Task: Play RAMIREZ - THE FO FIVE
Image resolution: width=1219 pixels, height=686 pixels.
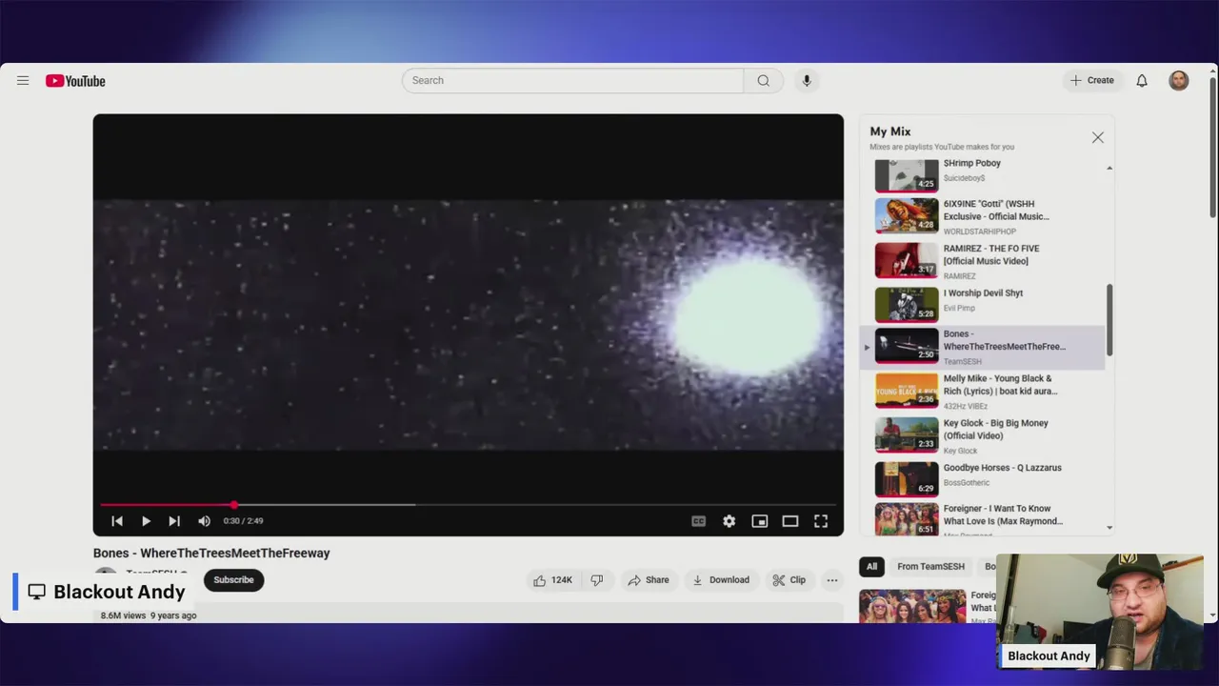Action: pyautogui.click(x=984, y=260)
